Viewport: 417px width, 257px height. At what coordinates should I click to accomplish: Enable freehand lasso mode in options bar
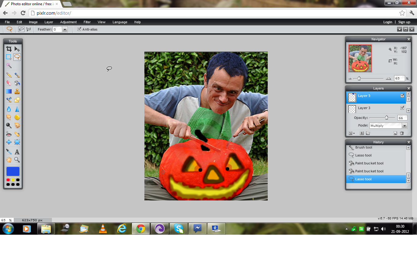click(x=21, y=29)
